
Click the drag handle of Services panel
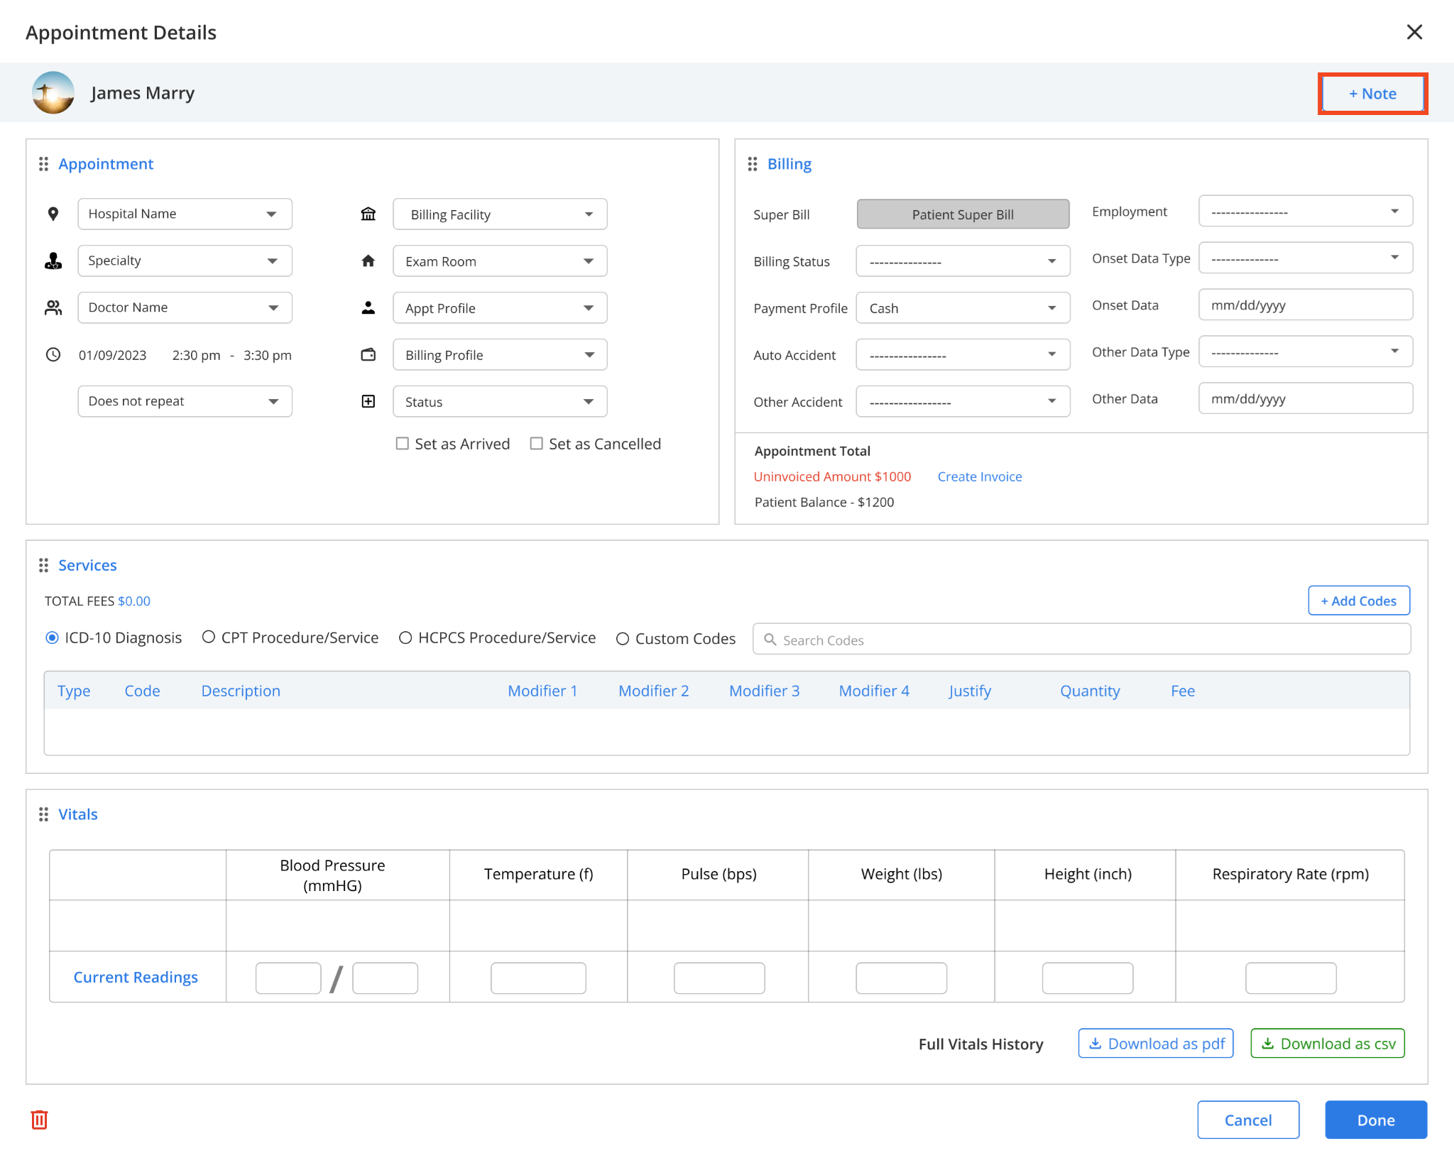point(43,565)
